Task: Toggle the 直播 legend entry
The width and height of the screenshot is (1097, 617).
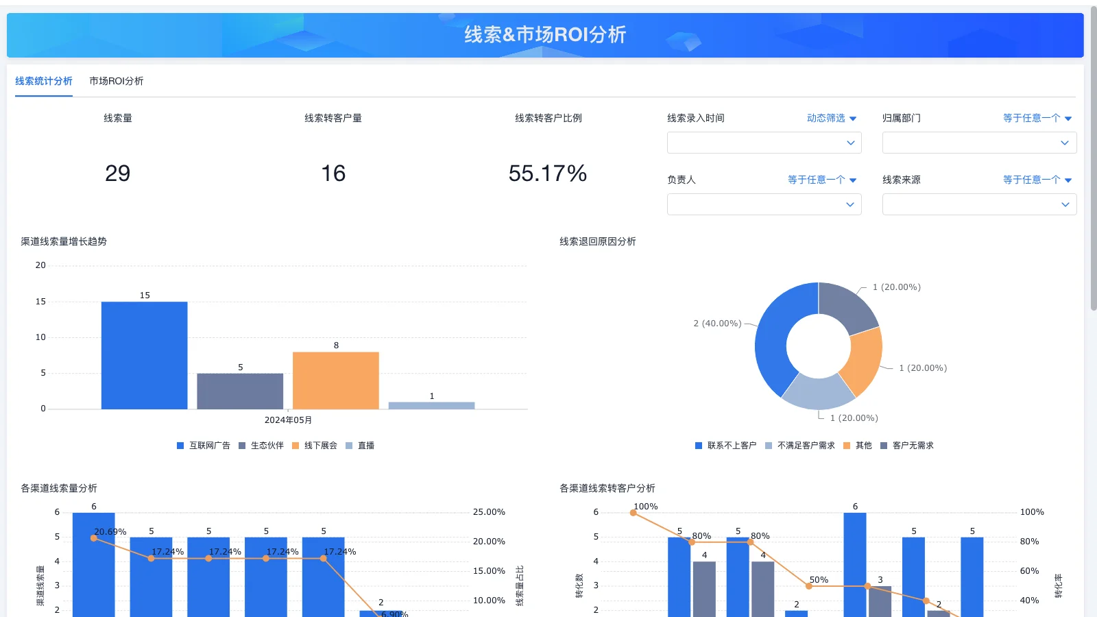Action: tap(361, 445)
